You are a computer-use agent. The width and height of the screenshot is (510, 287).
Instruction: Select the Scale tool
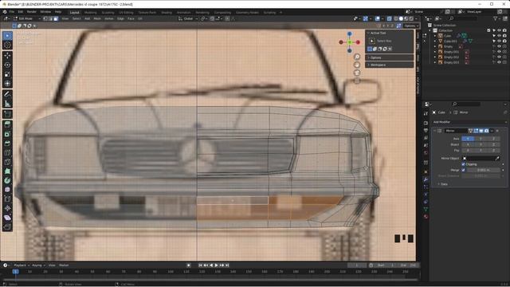click(7, 74)
